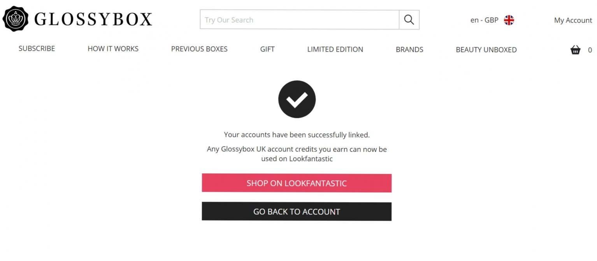The width and height of the screenshot is (597, 261).
Task: Click the UK flag icon
Action: [x=509, y=20]
